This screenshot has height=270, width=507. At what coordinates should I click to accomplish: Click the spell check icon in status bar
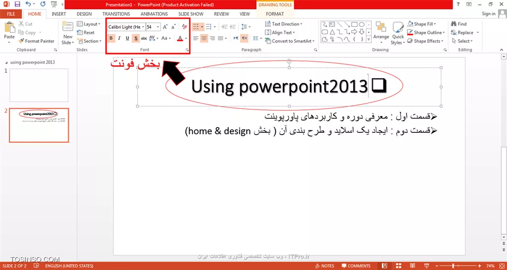tap(37, 266)
